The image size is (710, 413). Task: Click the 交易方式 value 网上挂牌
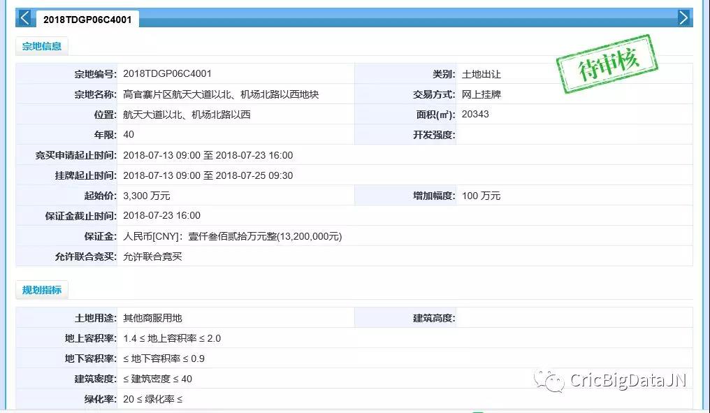(x=481, y=94)
